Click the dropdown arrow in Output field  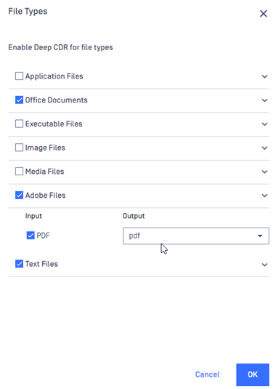pos(260,236)
